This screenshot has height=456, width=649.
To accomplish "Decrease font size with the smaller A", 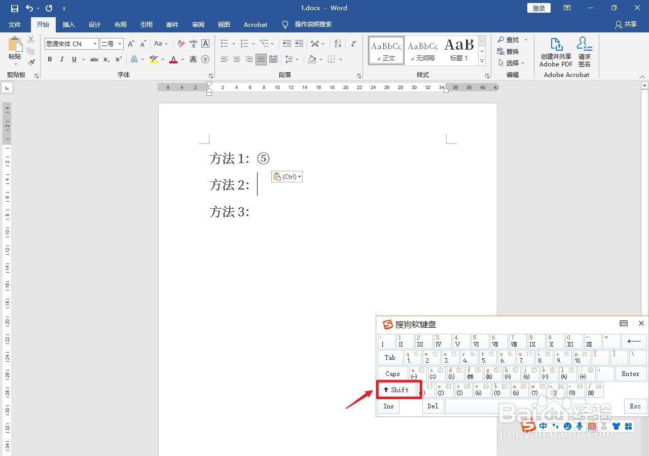I will (x=143, y=44).
